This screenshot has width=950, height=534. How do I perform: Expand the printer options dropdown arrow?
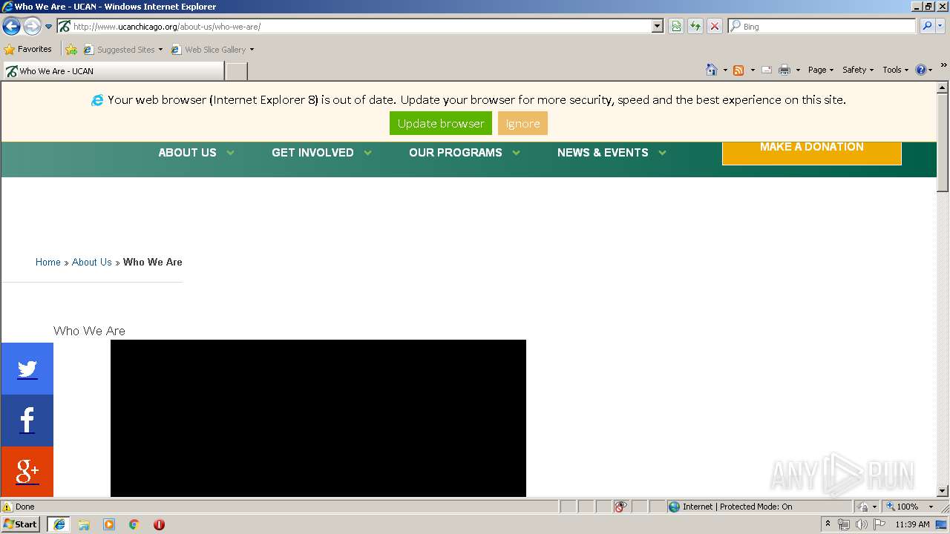798,70
